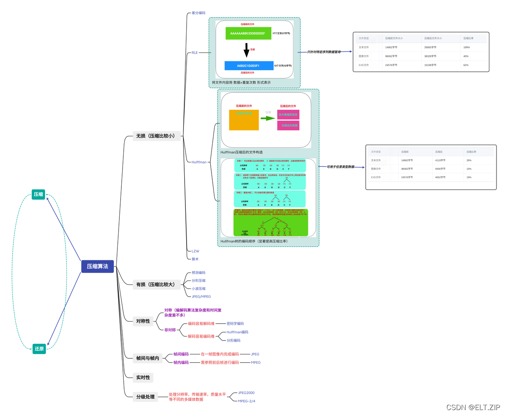Click the 15198字节 table cell

point(430,65)
